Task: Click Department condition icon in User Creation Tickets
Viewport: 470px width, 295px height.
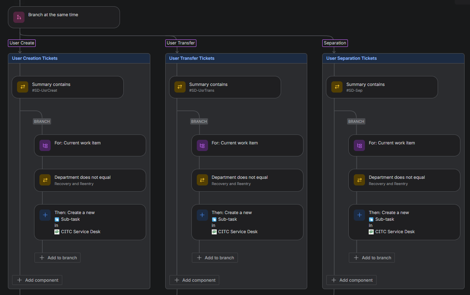Action: coord(45,180)
